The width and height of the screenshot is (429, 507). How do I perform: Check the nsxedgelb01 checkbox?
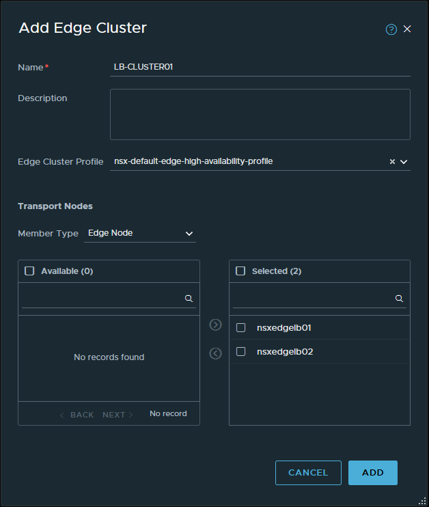240,328
